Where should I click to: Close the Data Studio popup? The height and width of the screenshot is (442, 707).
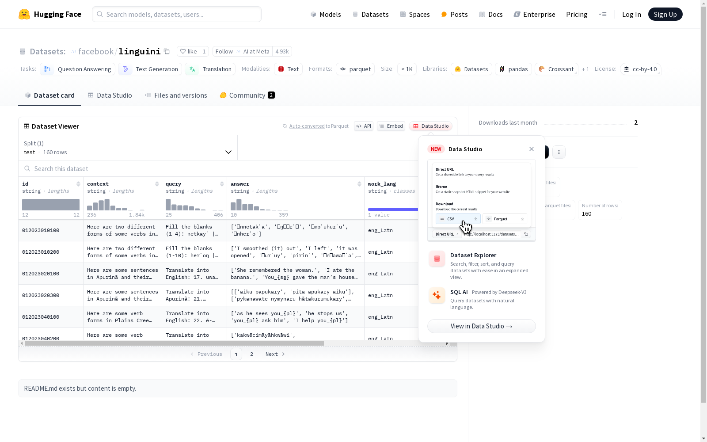532,149
